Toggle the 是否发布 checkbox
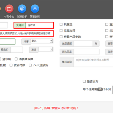Viewport: 113px width, 113px height. click(x=84, y=81)
